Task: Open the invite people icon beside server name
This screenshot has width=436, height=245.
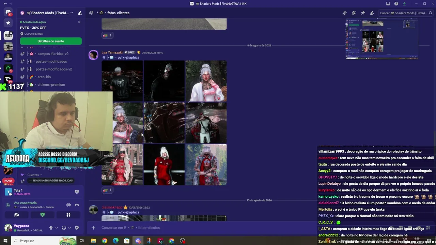Action: coord(80,13)
